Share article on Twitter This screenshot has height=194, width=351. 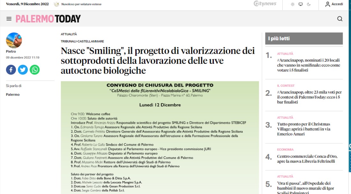point(23,70)
